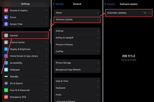The image size is (154, 102).
Task: Tap the Accessibility icon
Action: click(x=6, y=63)
